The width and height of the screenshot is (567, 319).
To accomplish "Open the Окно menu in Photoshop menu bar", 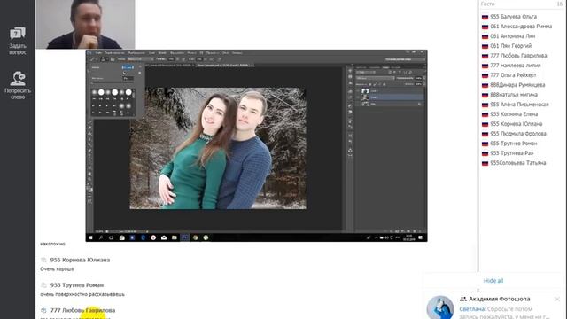I will click(226, 53).
